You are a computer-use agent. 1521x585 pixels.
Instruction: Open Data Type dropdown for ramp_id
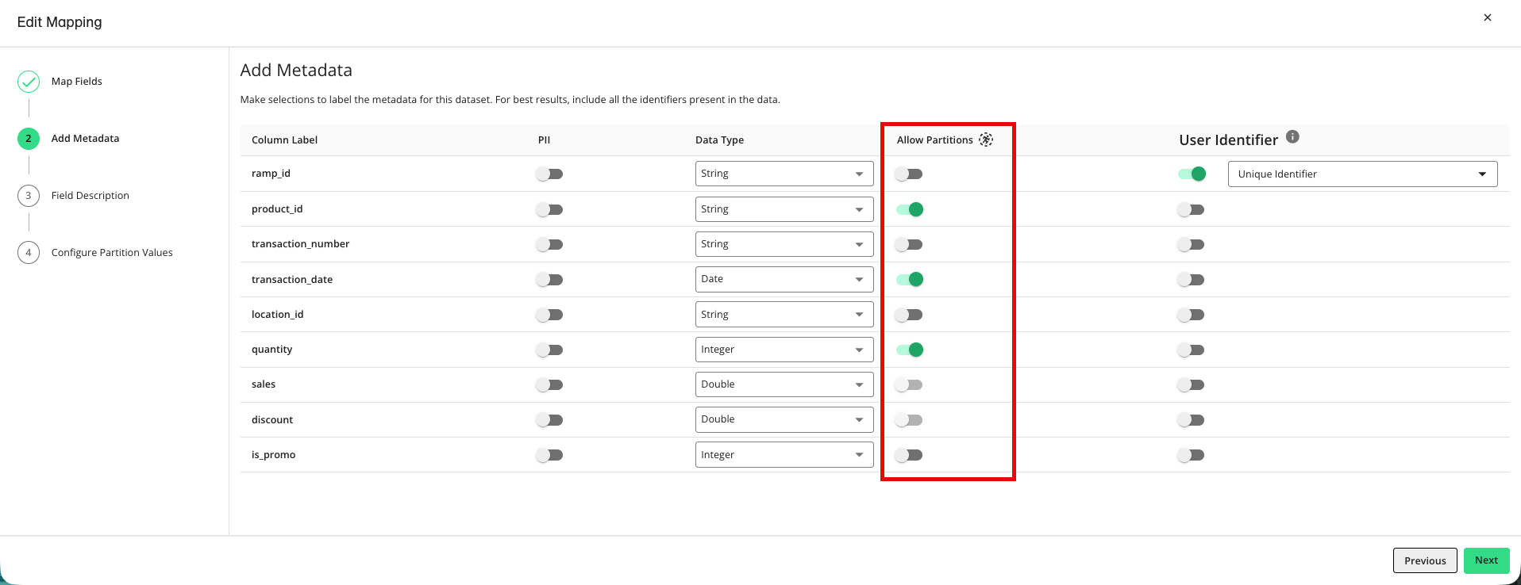tap(784, 174)
